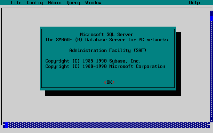Click the horizontal scrollbar right arrow
This screenshot has width=213, height=133.
[209, 125]
